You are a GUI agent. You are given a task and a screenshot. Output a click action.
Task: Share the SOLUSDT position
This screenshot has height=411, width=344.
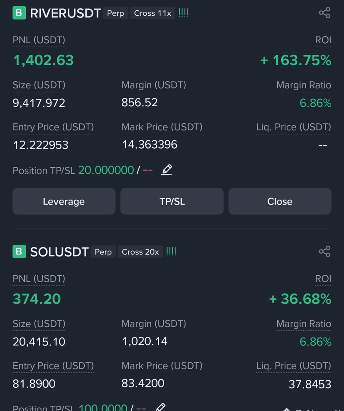point(324,252)
